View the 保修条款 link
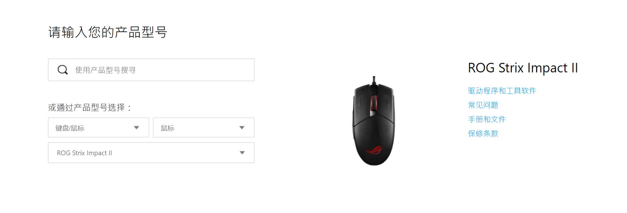 pos(483,134)
